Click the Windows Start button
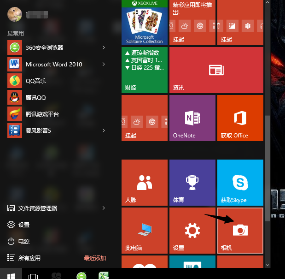This screenshot has width=285, height=279. (x=11, y=273)
